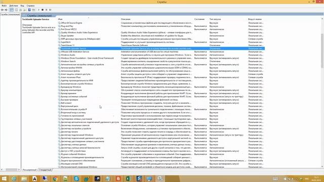Select the Журнал событий Windows service
This screenshot has width=324, height=182.
[73, 154]
